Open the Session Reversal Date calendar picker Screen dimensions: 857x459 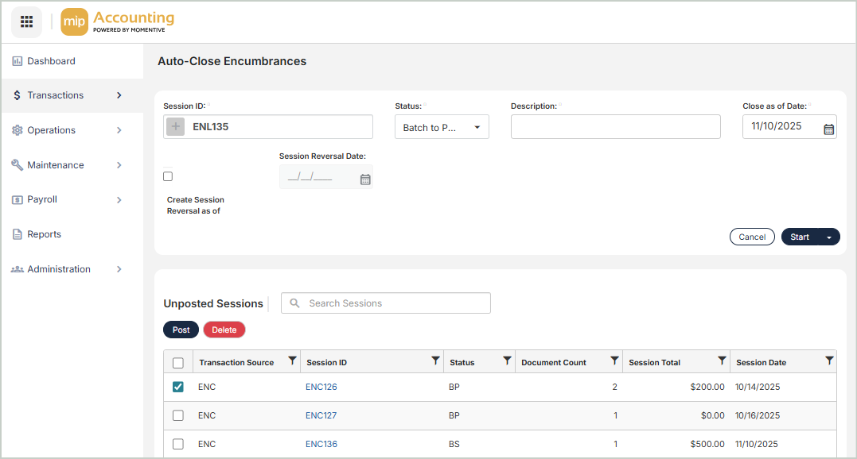click(365, 179)
